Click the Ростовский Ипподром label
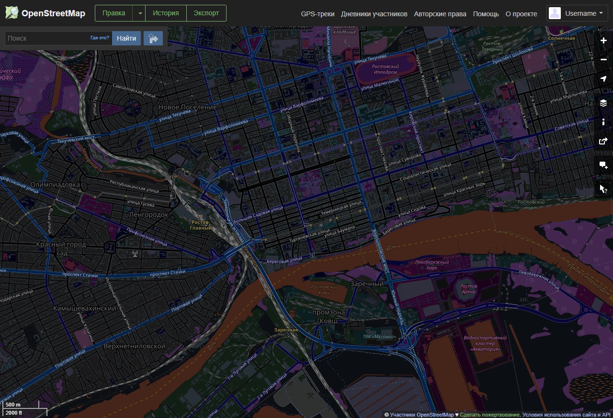 pyautogui.click(x=386, y=69)
